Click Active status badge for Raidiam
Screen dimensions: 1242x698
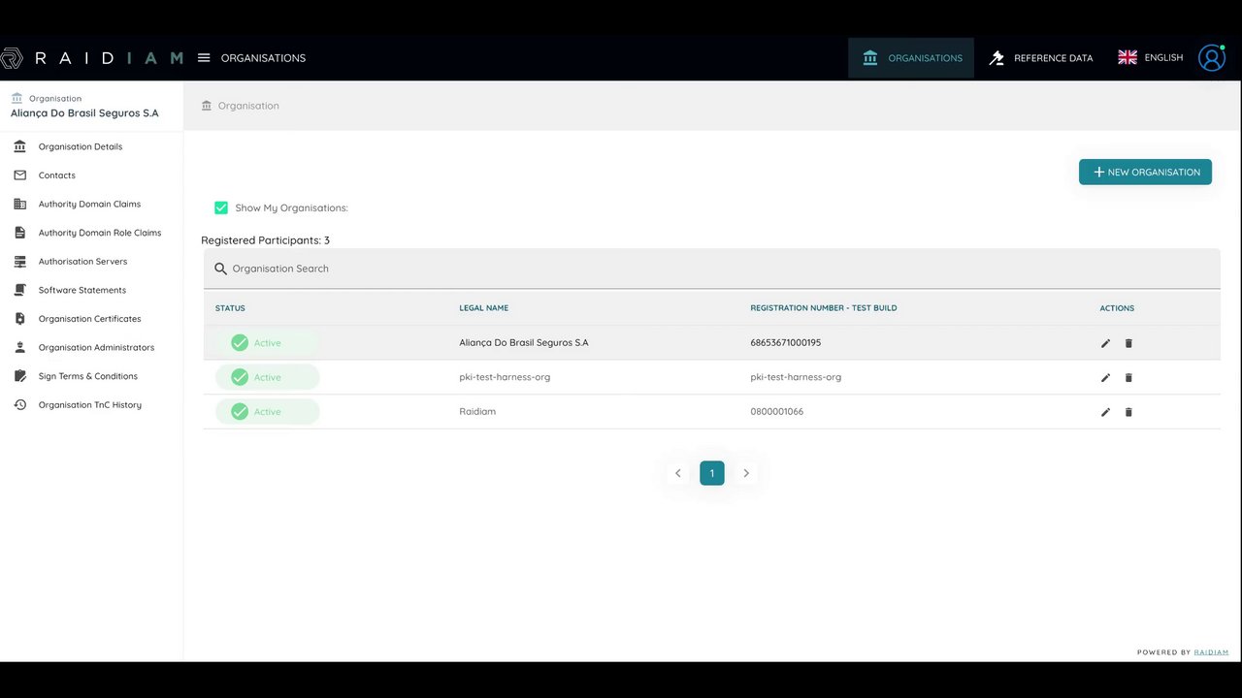tap(268, 412)
